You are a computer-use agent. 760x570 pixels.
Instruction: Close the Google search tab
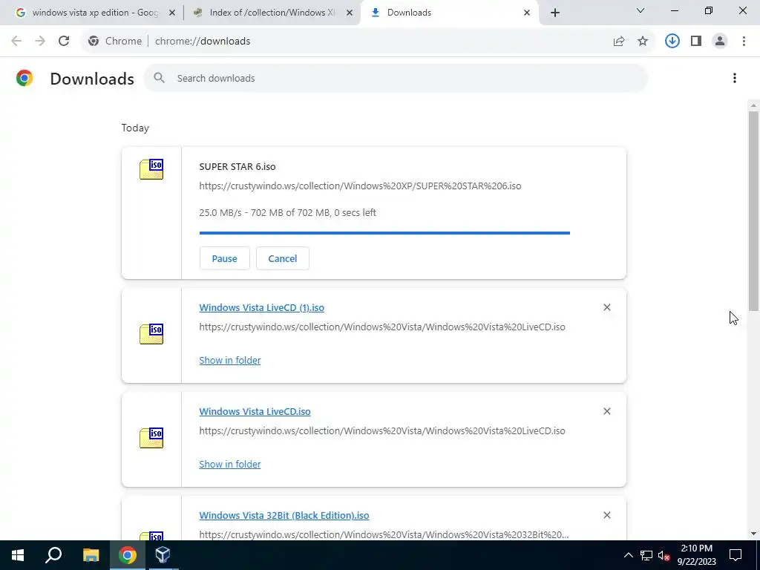172,13
